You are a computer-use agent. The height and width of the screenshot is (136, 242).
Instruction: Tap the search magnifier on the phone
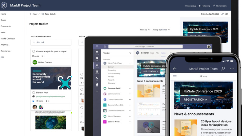[223, 69]
